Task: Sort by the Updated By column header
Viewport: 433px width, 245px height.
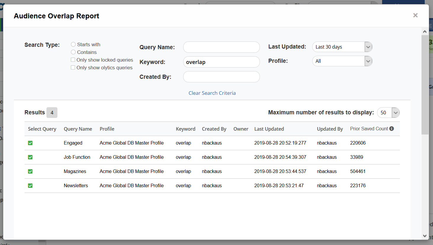Action: 330,129
